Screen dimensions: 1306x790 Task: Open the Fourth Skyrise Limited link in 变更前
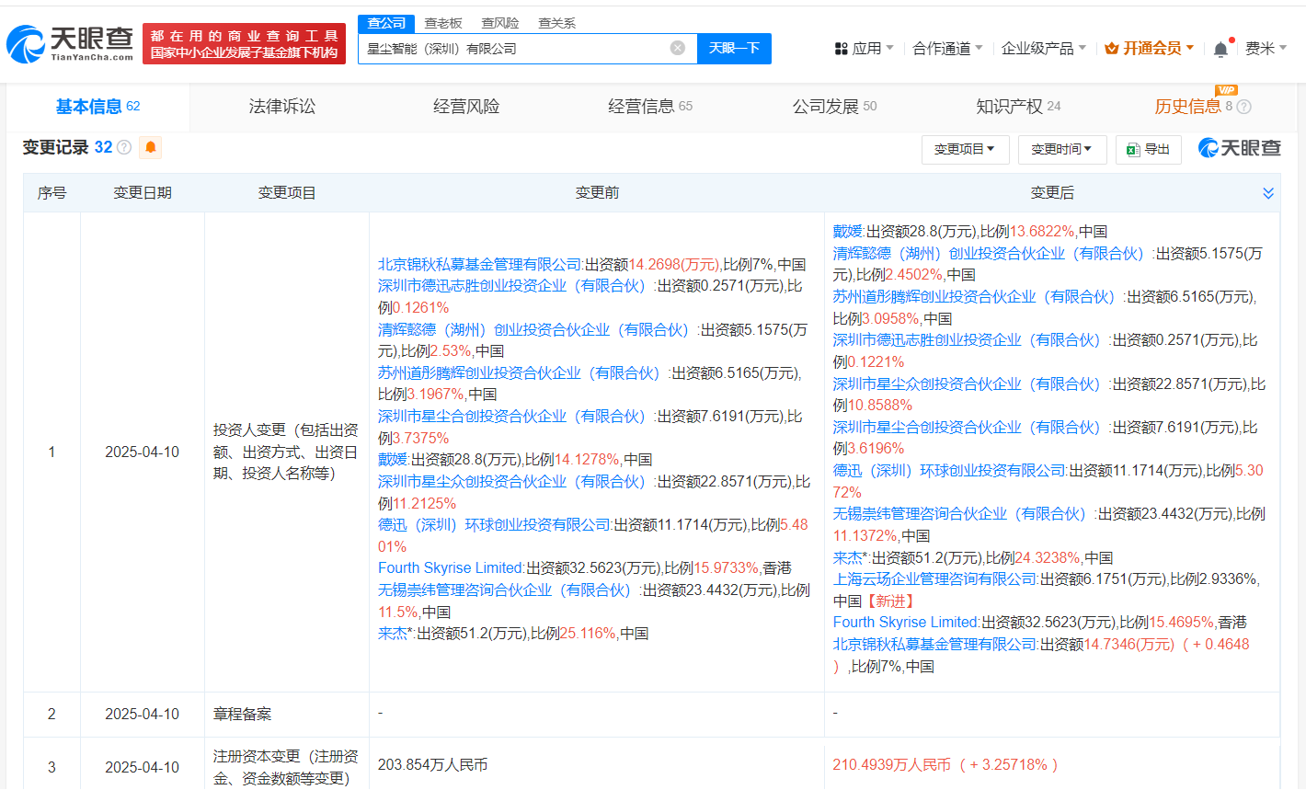[451, 568]
